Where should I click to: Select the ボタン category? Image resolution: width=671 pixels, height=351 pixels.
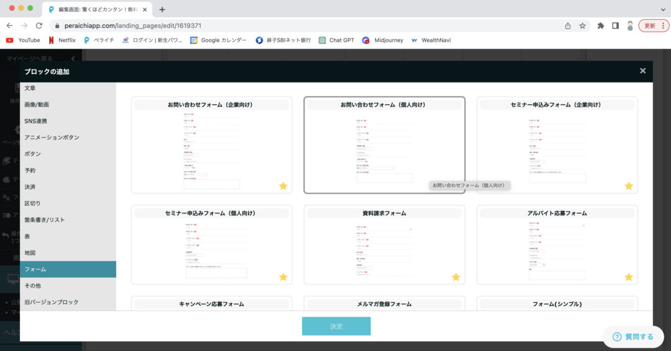click(68, 154)
